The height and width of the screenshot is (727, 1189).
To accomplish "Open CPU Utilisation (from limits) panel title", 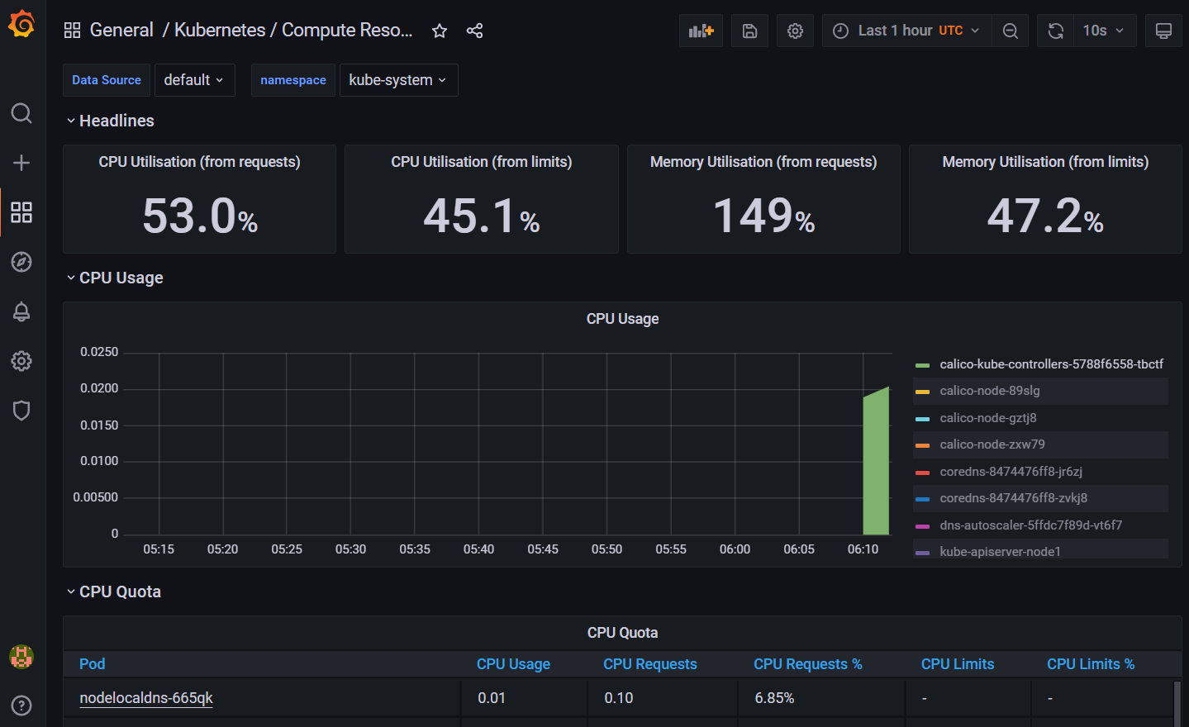I will (x=482, y=162).
